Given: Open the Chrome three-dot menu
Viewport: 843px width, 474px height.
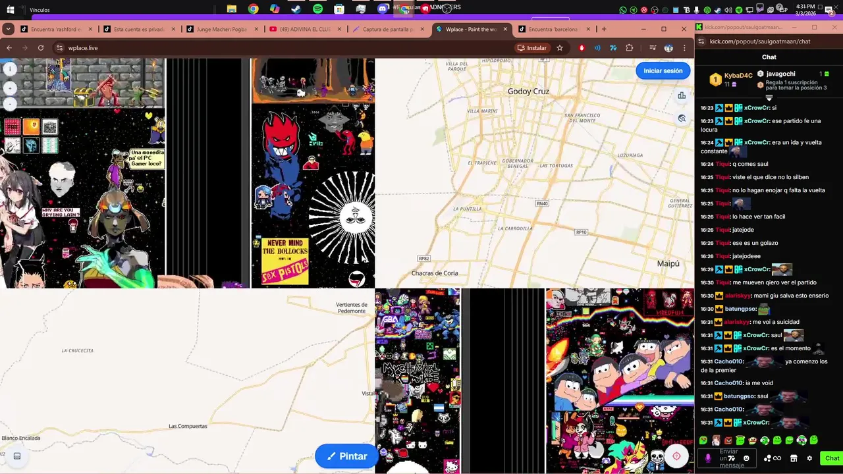Looking at the screenshot, I should [x=684, y=48].
